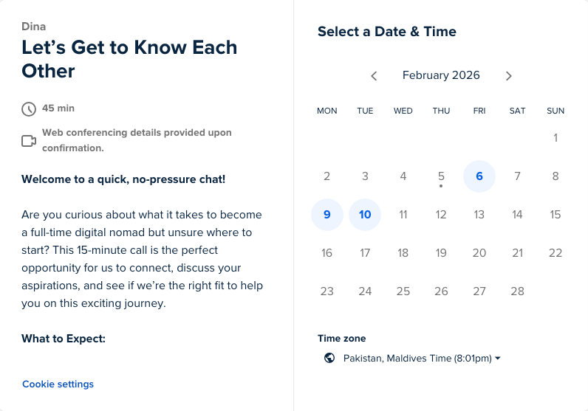Pick February 10 as the date
Image resolution: width=588 pixels, height=411 pixels.
(365, 215)
